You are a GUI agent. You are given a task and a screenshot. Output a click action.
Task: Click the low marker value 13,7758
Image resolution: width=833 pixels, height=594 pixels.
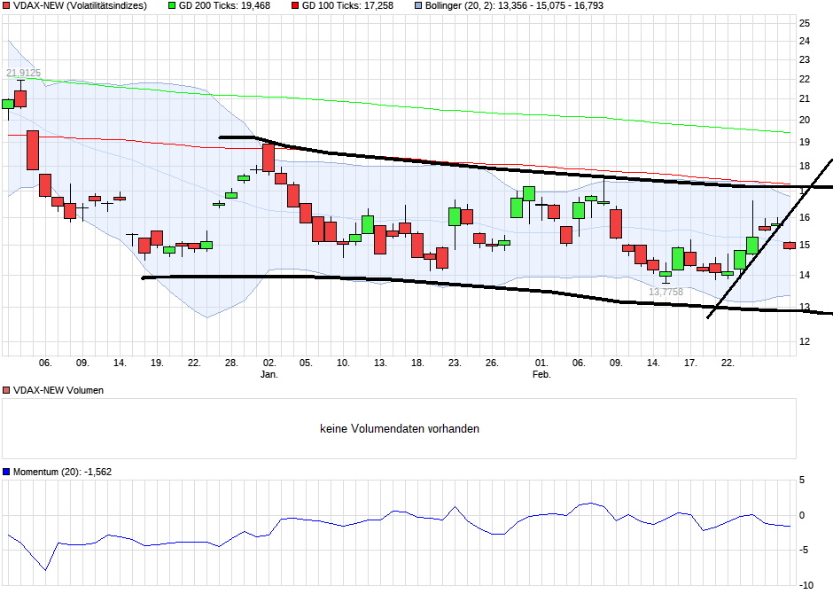click(666, 292)
